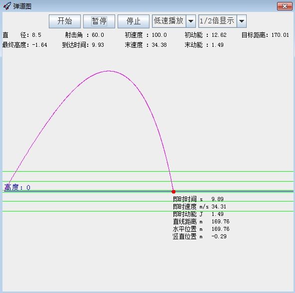Click the 直线距离 value 169.76
Screen dimensions: 295x293
click(x=220, y=221)
